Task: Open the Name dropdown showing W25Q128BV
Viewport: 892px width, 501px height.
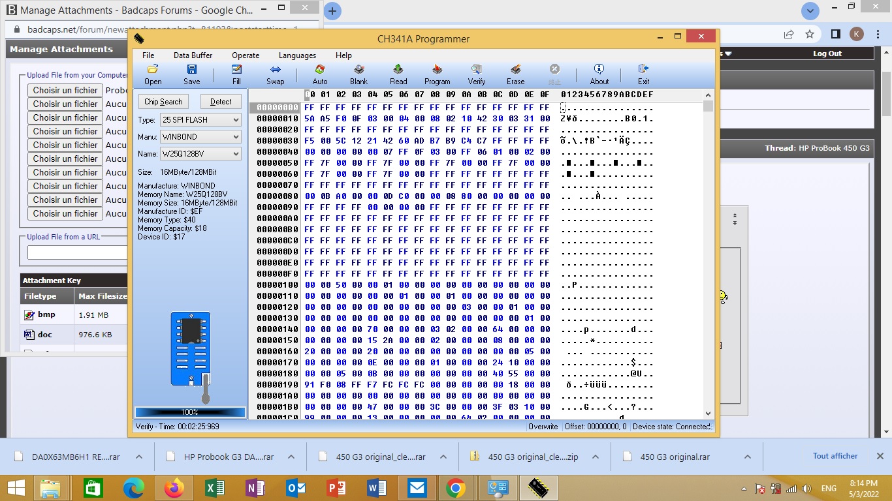Action: 200,154
